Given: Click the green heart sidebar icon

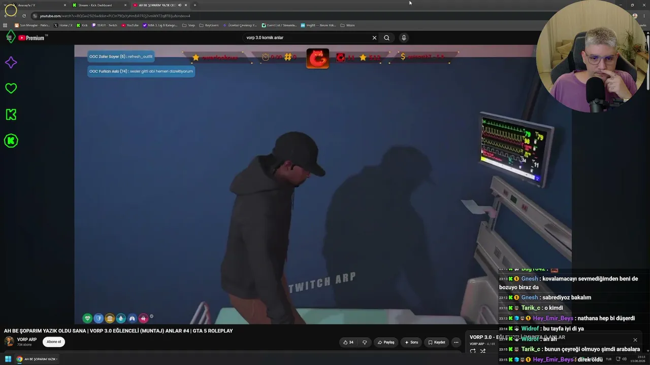Looking at the screenshot, I should click(11, 88).
